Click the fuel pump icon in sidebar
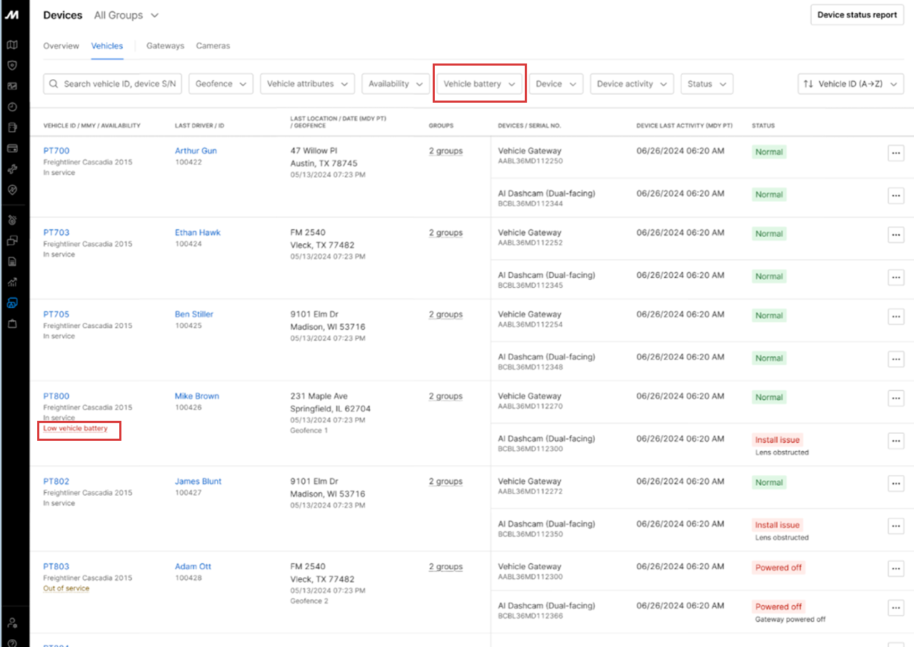The image size is (914, 647). pos(12,128)
